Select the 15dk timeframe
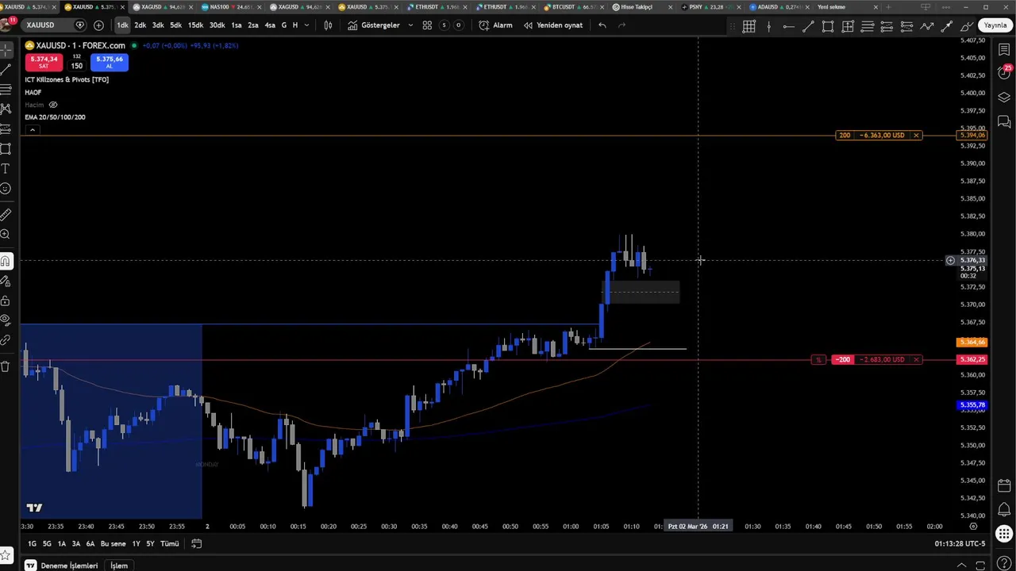Screen dimensions: 1016x571 tap(195, 25)
